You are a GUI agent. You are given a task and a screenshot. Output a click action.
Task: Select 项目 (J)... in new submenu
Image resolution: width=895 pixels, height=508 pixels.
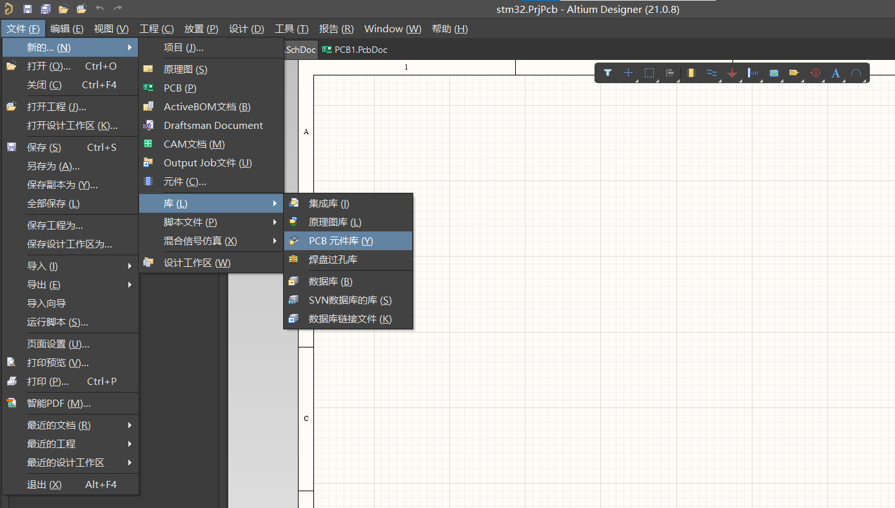pyautogui.click(x=211, y=48)
